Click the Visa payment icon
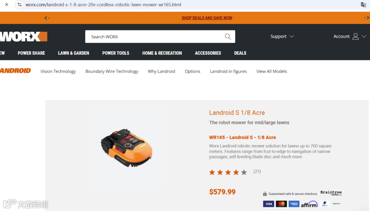 [269, 204]
